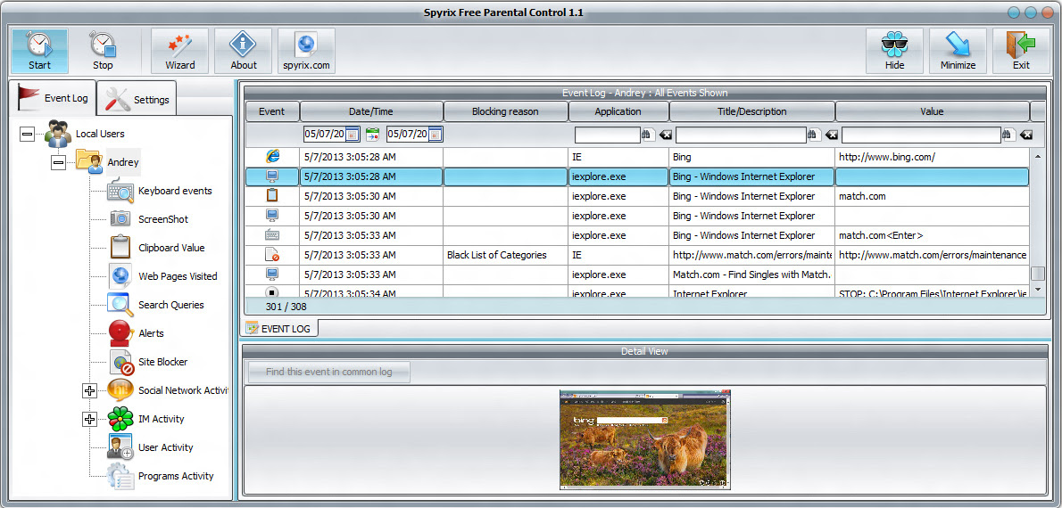1062x508 pixels.
Task: Open the Bing screenshot thumbnail
Action: [644, 439]
